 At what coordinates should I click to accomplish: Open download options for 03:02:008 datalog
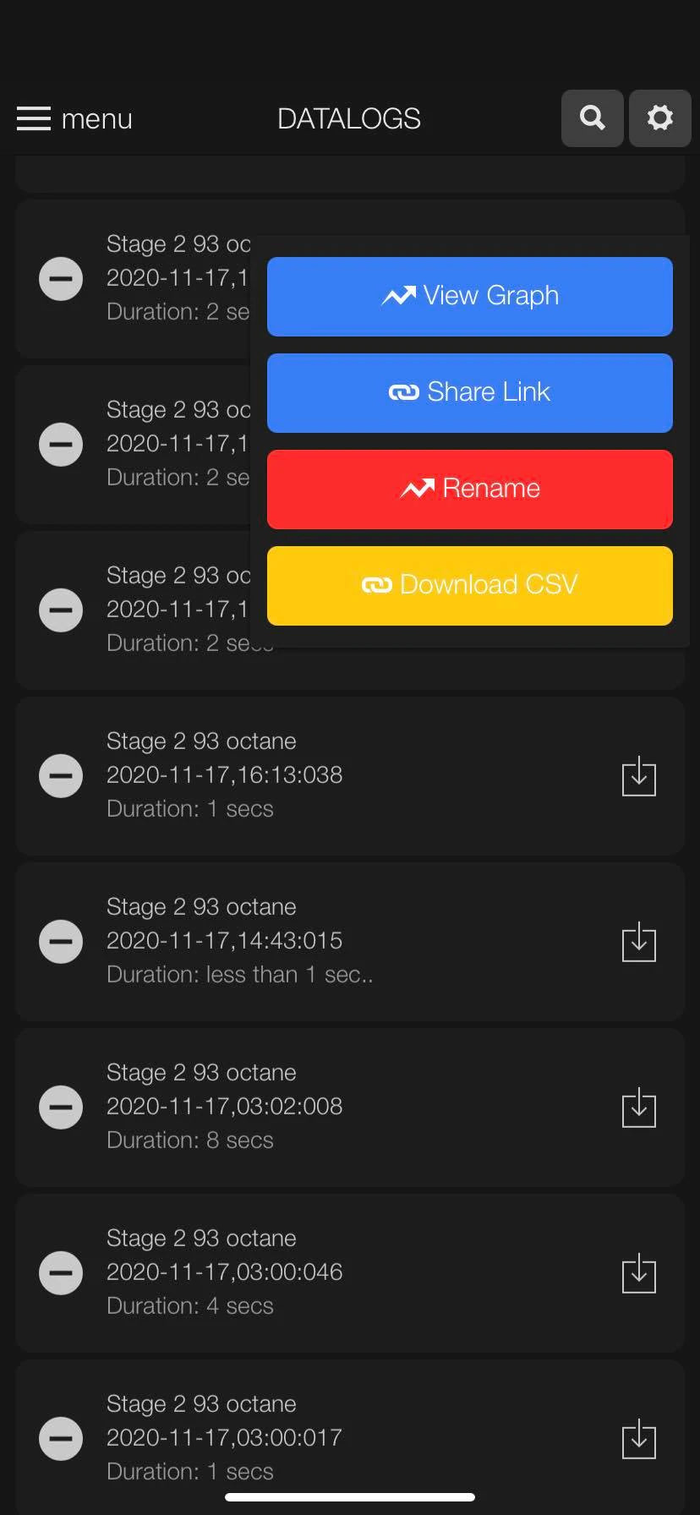coord(638,1108)
